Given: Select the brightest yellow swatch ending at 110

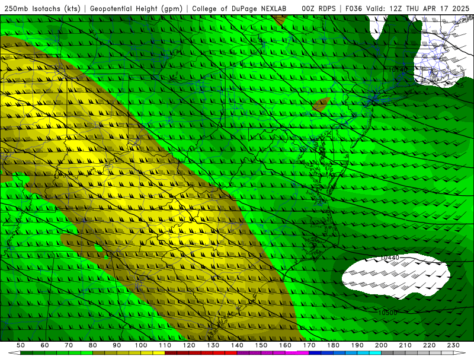Looking at the screenshot, I should coord(159,353).
